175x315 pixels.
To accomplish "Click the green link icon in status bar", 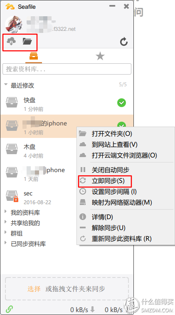I will click(x=10, y=308).
